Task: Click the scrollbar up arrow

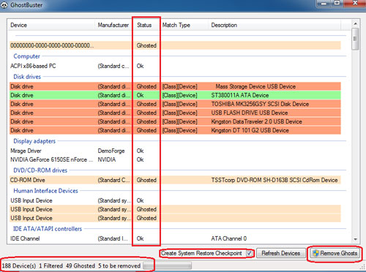Action: [x=356, y=23]
